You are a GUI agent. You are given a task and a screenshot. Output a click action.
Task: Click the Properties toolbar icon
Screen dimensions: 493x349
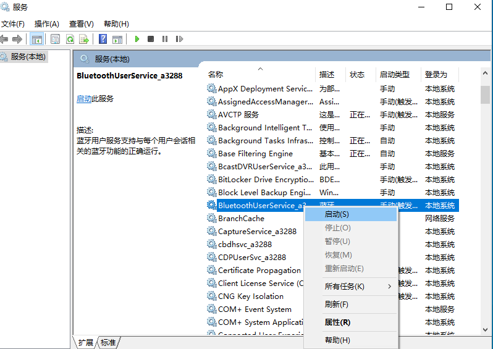tap(56, 39)
